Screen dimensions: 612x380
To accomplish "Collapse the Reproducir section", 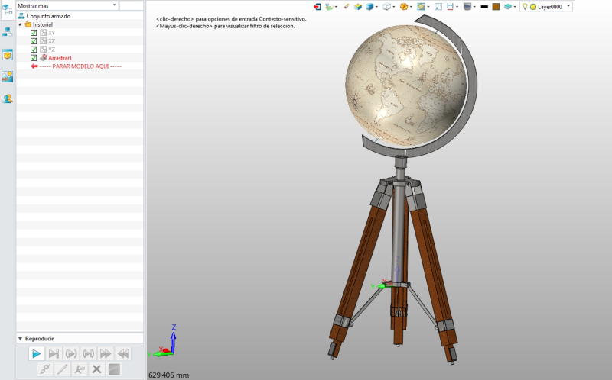I will pos(21,338).
